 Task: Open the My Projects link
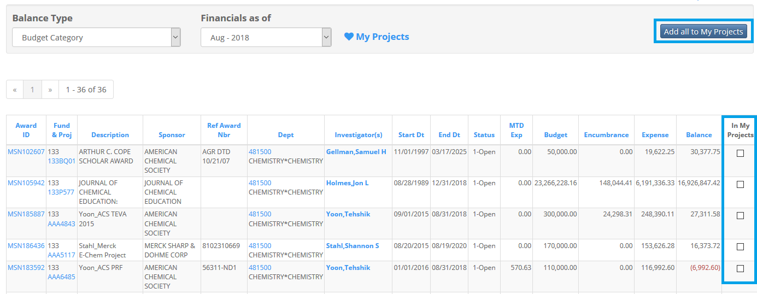[383, 37]
